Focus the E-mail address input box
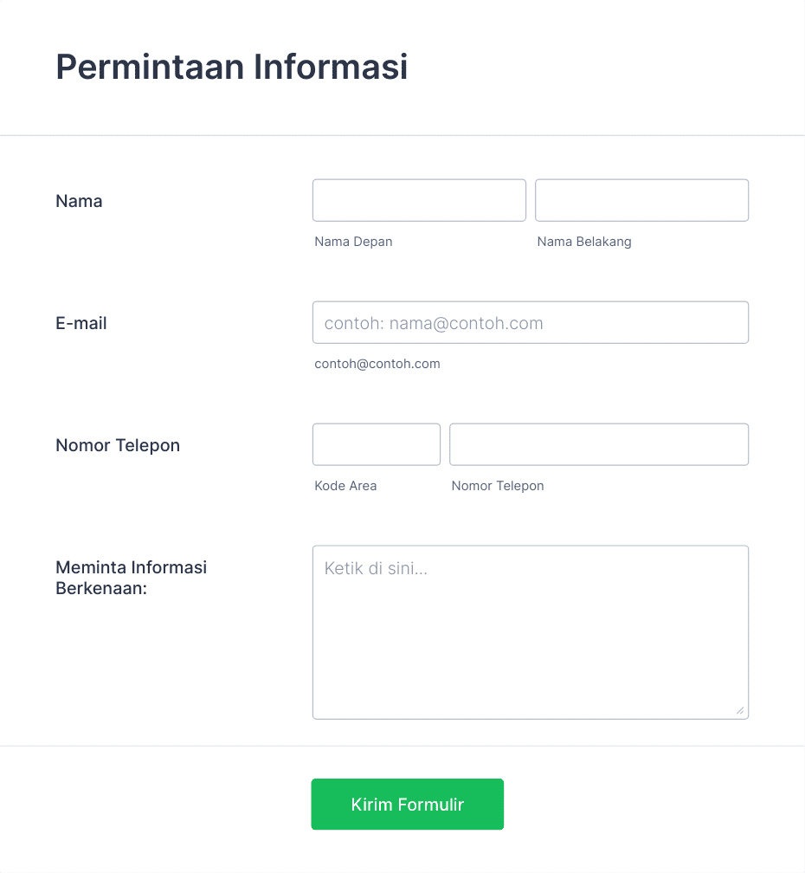The width and height of the screenshot is (805, 873). pyautogui.click(x=531, y=322)
